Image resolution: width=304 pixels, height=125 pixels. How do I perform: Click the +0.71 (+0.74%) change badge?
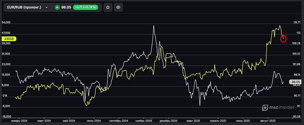click(85, 7)
